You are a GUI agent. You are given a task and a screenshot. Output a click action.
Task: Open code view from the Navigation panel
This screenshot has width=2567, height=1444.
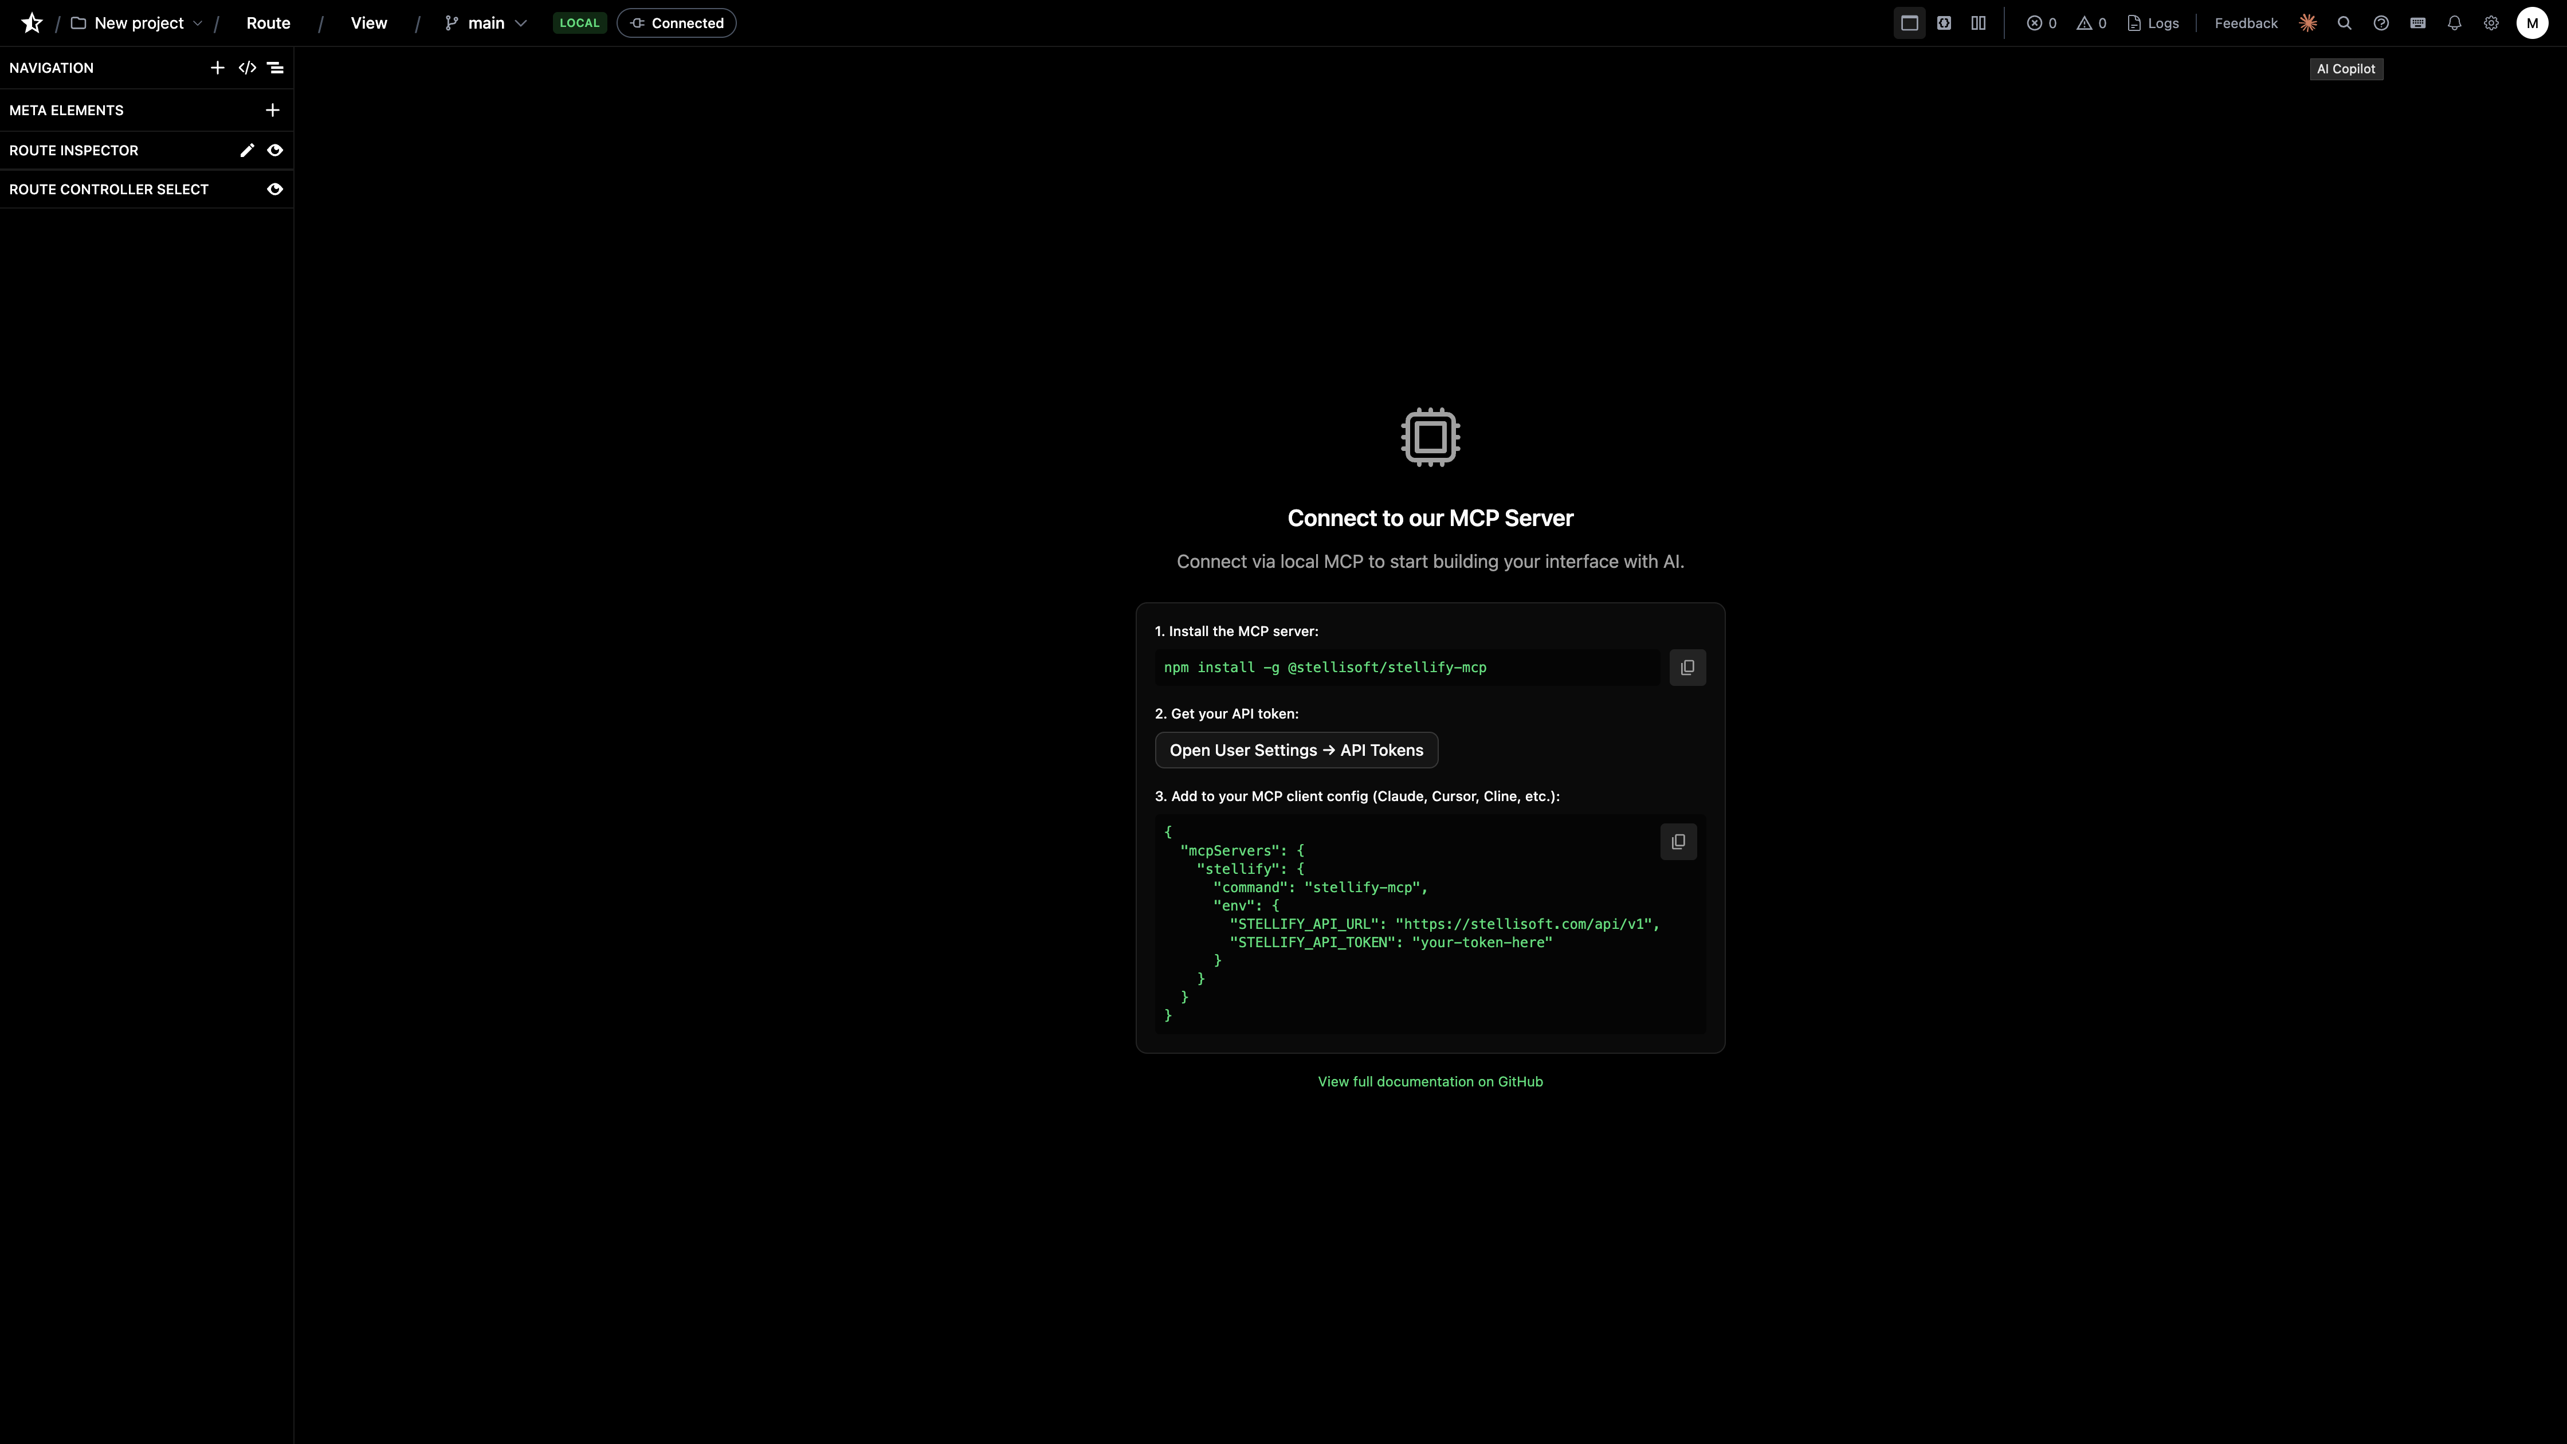(x=246, y=68)
